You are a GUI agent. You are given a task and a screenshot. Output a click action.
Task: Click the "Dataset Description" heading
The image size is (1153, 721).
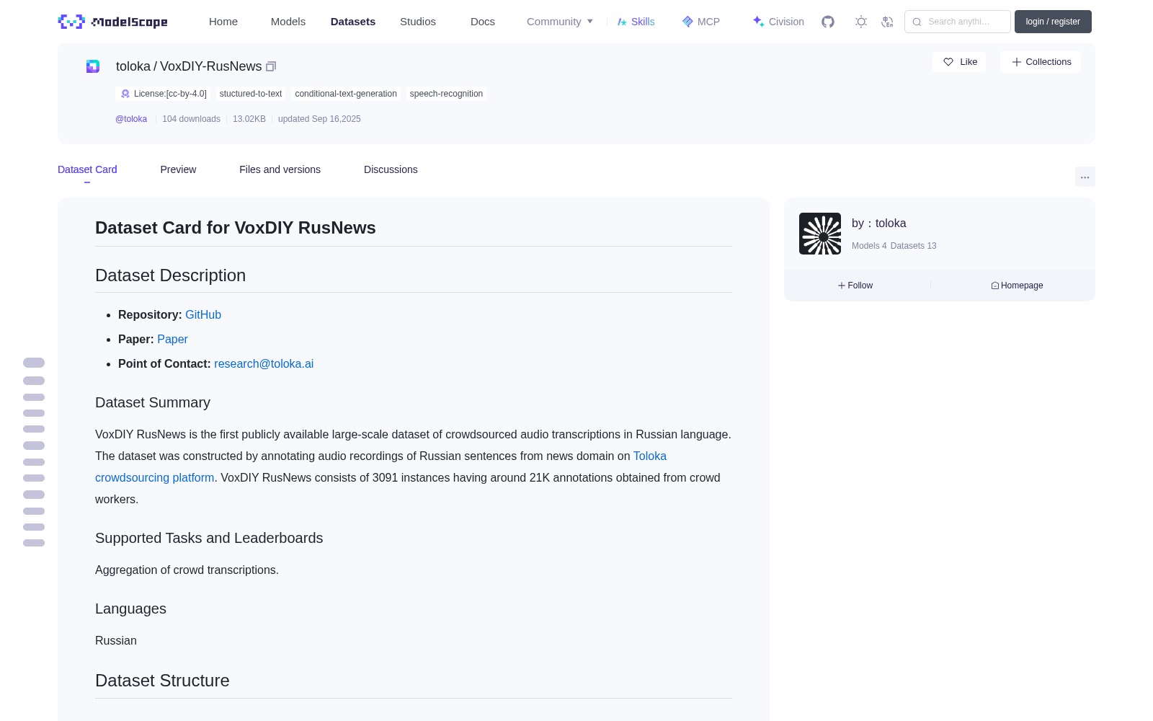click(170, 275)
